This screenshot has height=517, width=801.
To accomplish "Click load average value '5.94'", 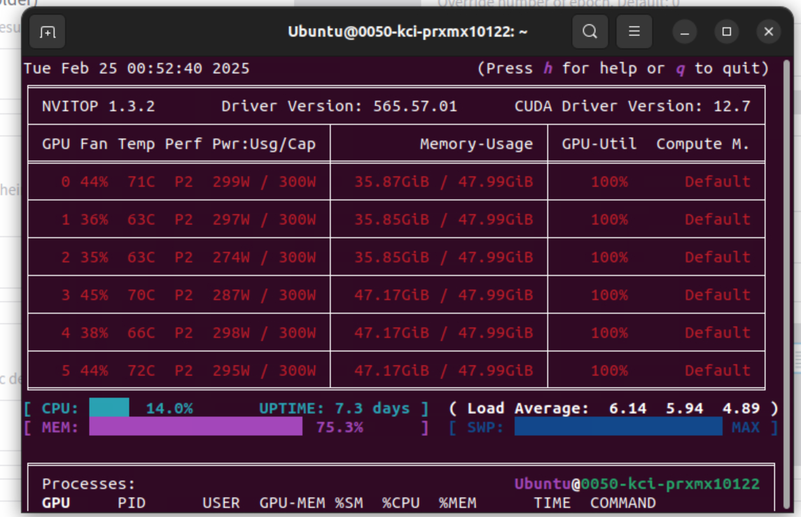I will click(684, 409).
